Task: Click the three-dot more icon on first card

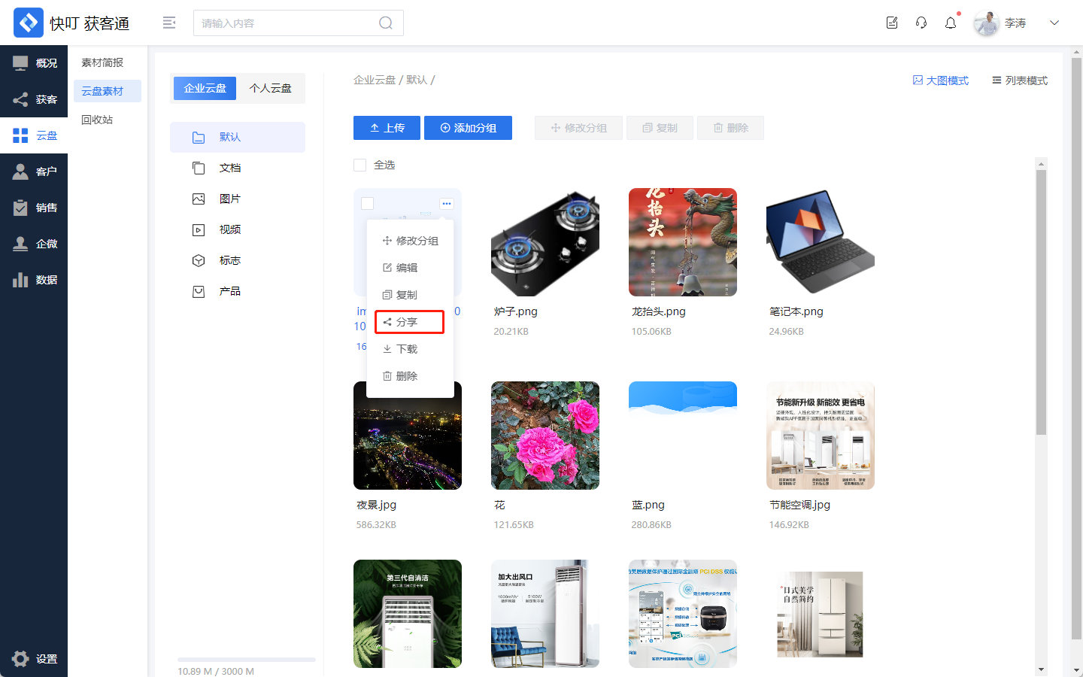Action: [447, 204]
